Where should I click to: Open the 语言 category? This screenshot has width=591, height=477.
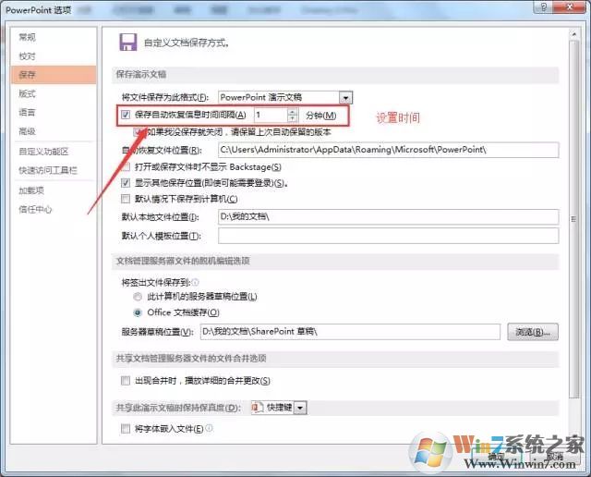(27, 112)
